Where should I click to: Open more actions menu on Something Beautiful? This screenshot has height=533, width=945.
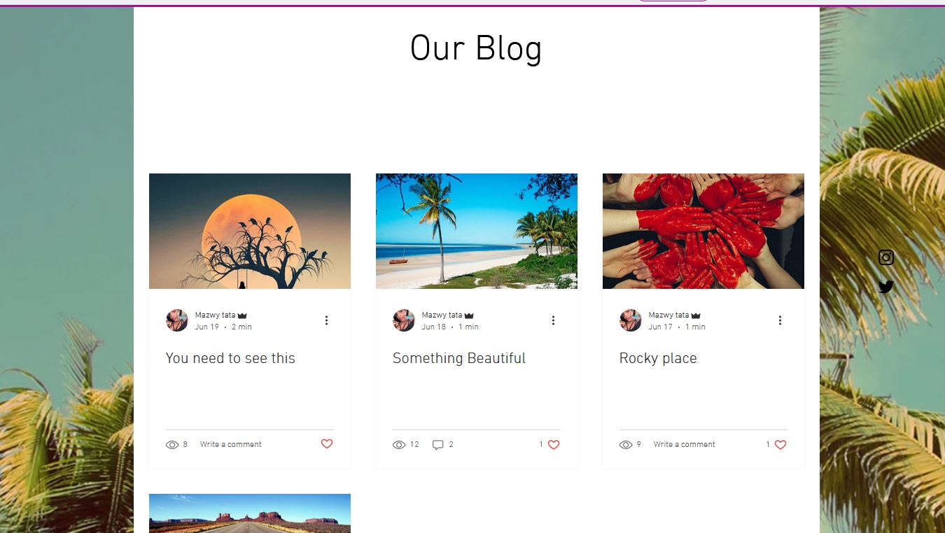click(553, 320)
